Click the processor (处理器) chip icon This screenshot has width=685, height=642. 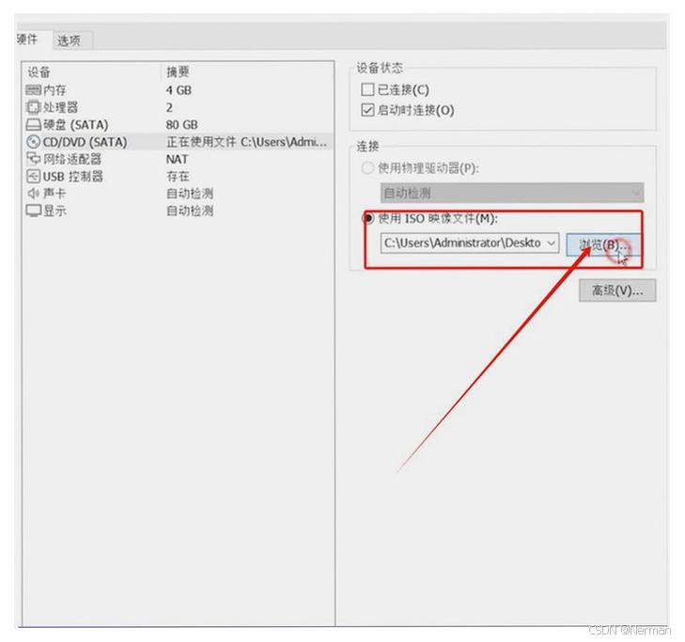(x=33, y=107)
